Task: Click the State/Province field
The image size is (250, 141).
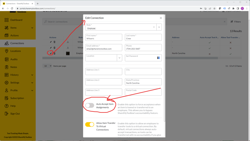Action: [143, 82]
